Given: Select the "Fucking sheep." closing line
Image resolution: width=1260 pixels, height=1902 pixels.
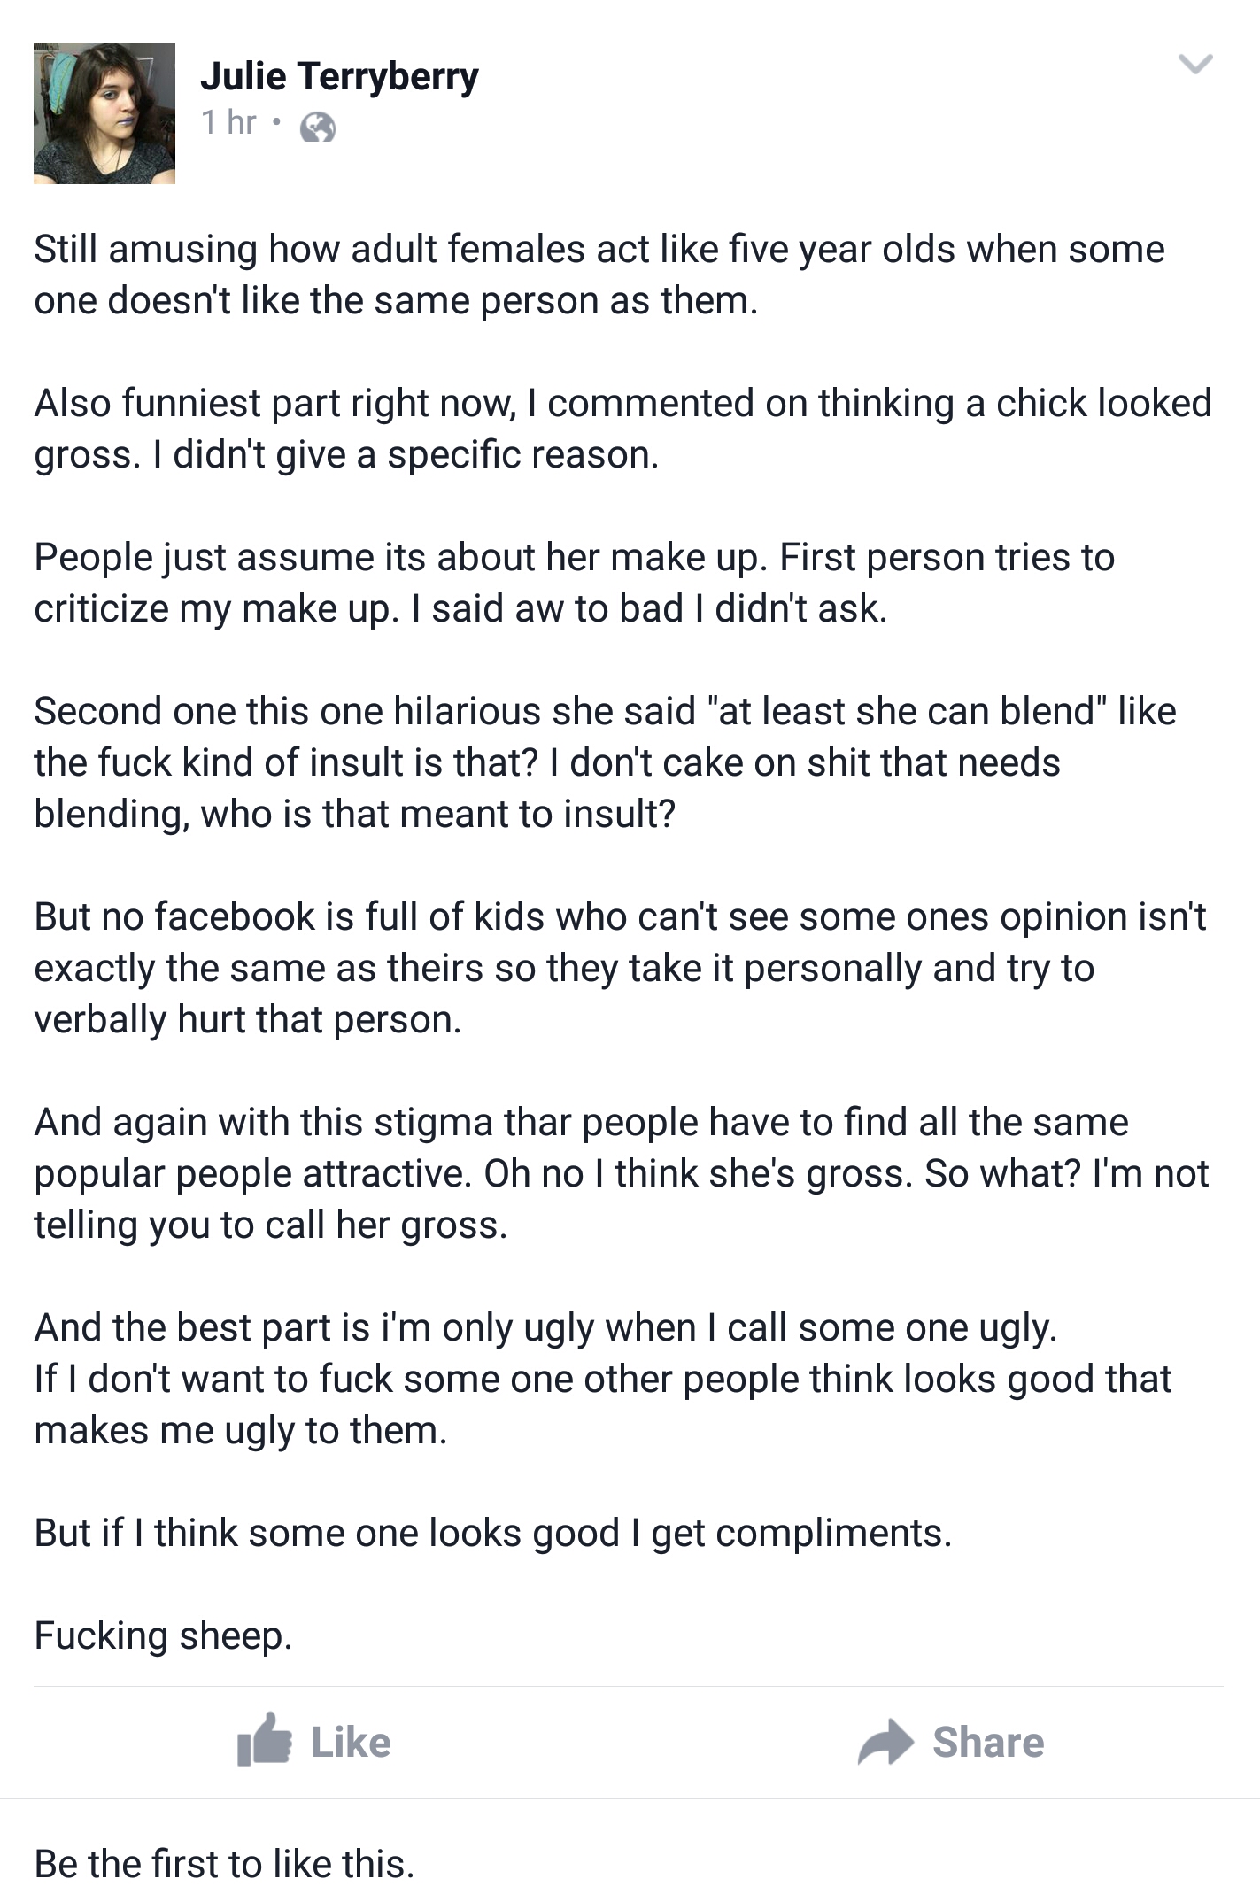Looking at the screenshot, I should [x=163, y=1635].
